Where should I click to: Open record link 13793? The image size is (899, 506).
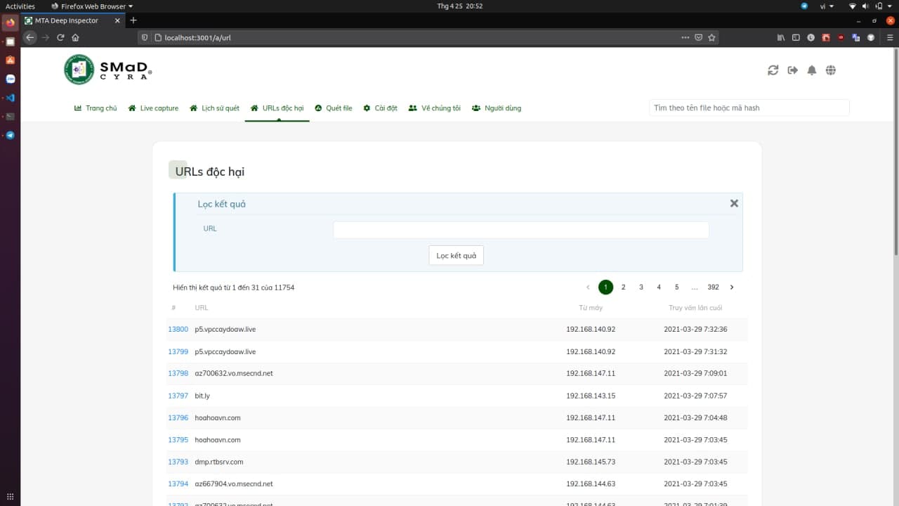[x=178, y=462]
